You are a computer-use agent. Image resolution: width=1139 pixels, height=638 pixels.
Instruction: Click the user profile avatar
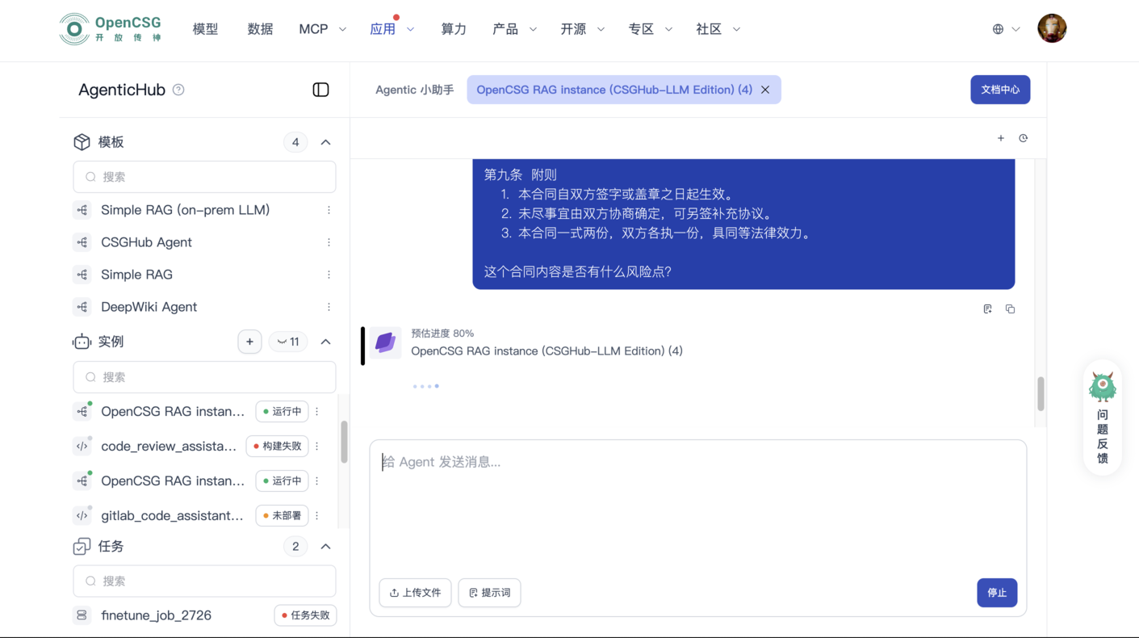pos(1051,28)
